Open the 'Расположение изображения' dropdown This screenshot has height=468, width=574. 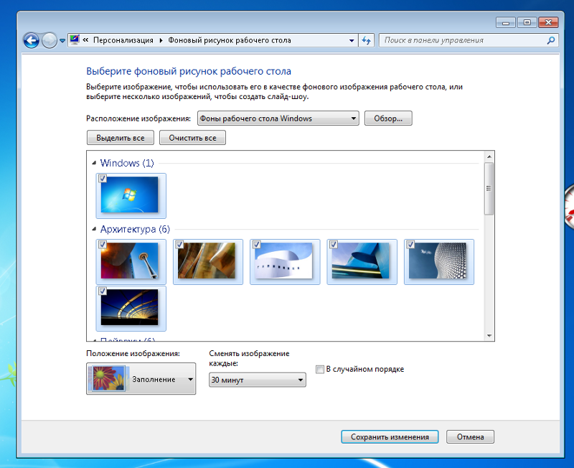point(278,118)
